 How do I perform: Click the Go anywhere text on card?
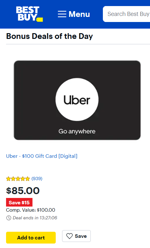click(77, 131)
